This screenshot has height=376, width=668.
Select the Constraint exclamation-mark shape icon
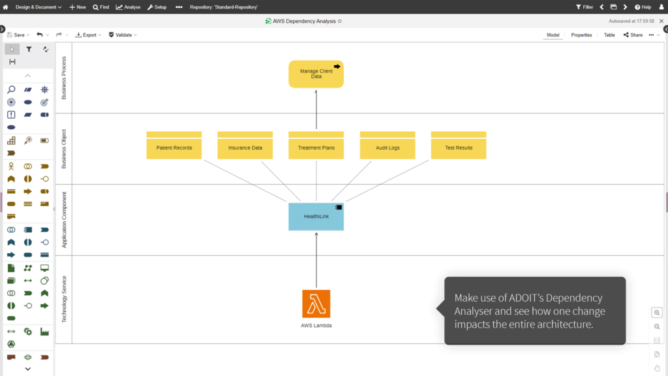[10, 115]
